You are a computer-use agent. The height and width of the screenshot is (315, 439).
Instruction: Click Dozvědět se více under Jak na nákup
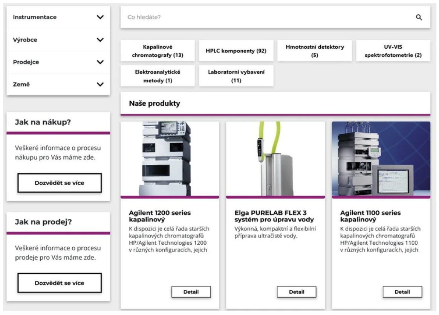(x=60, y=183)
